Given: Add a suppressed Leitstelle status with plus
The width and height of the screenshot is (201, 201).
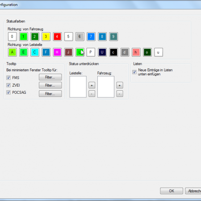Looking at the screenshot, I should [x=92, y=85].
